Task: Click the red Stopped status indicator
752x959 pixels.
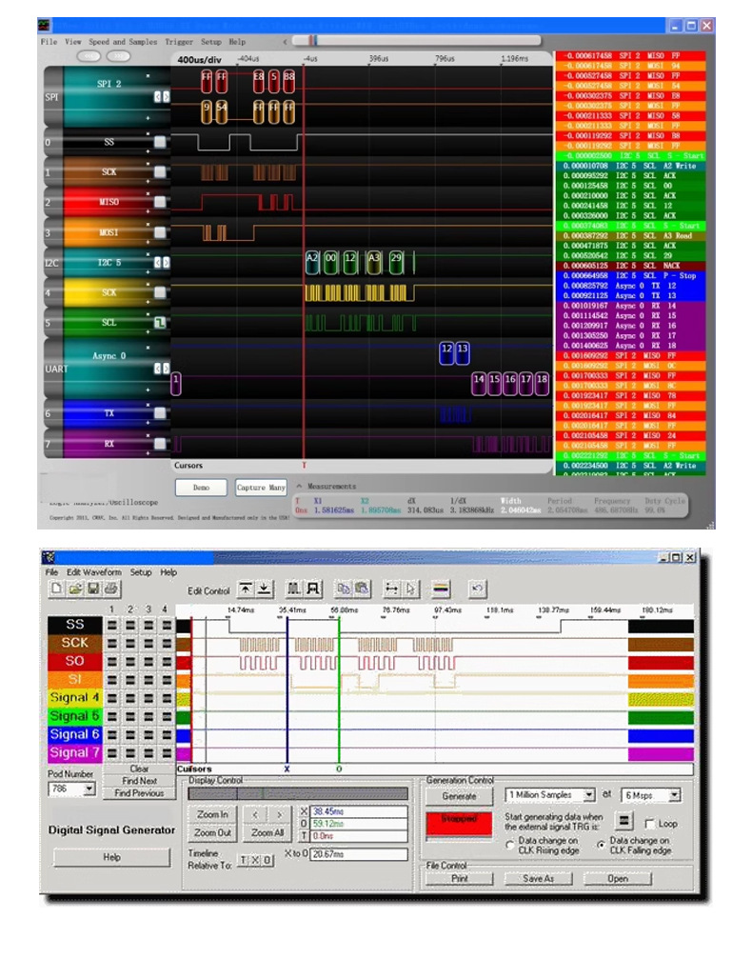Action: [x=459, y=824]
